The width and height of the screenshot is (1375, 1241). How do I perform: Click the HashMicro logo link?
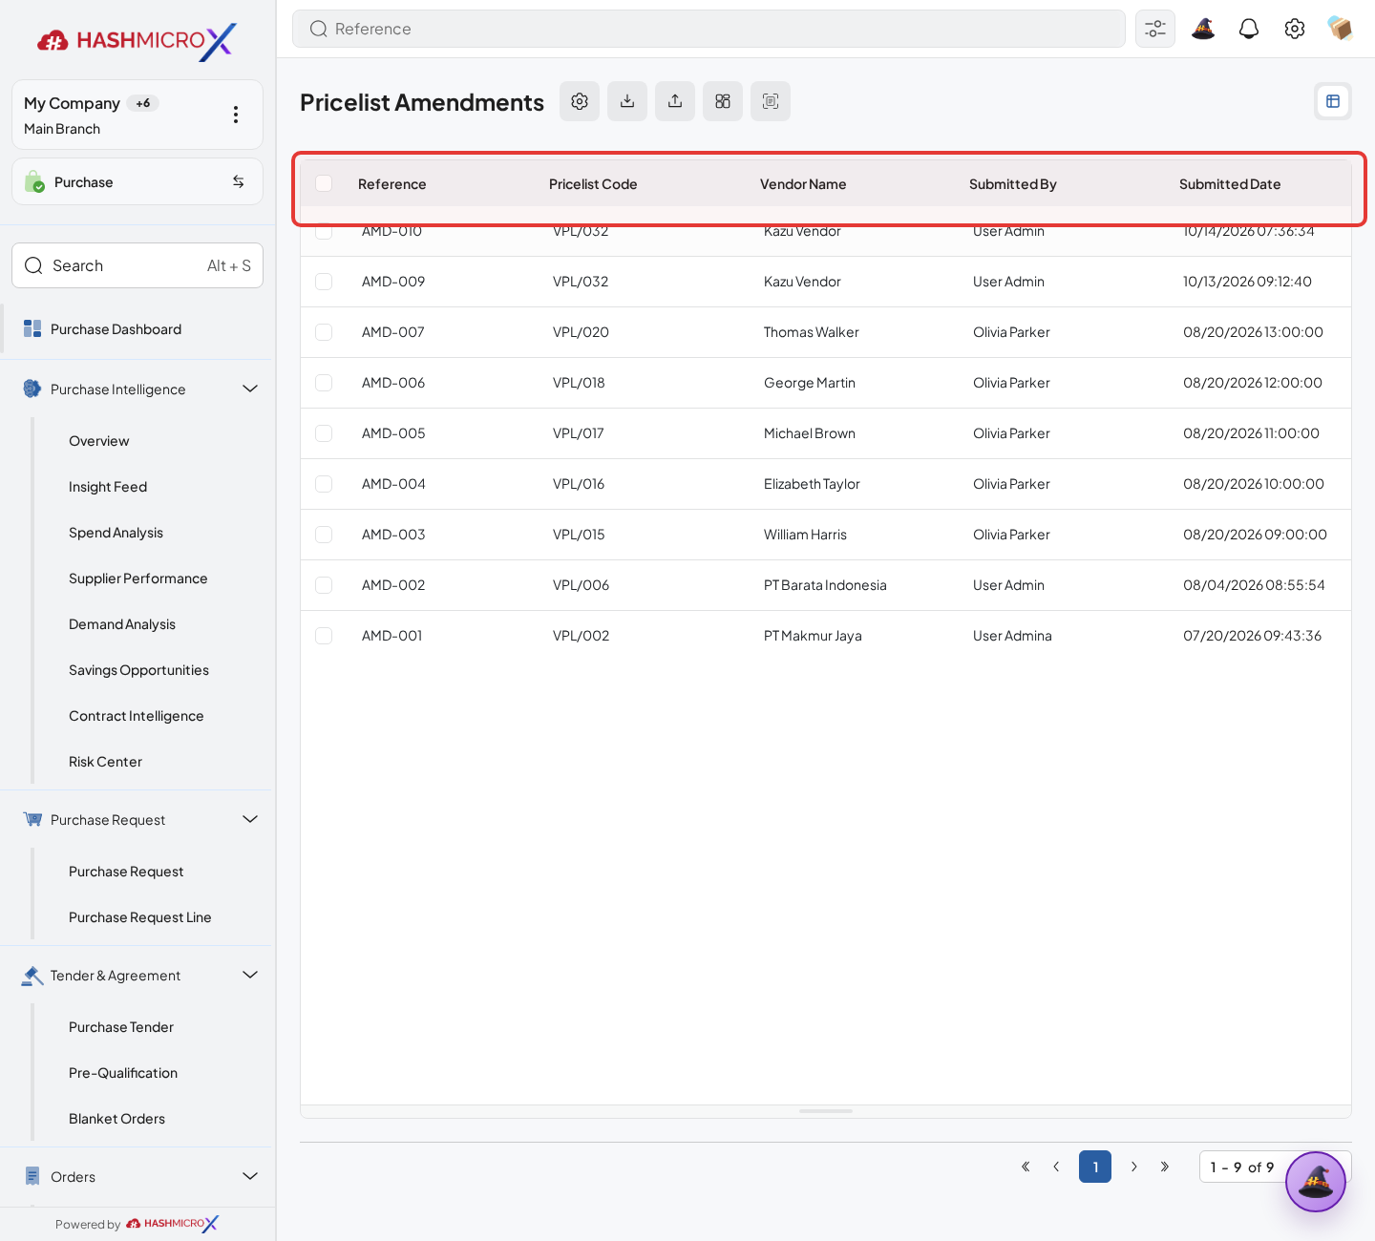pyautogui.click(x=137, y=41)
